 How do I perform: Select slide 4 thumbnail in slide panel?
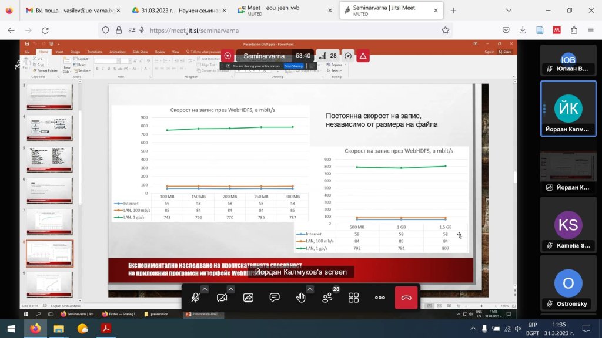(x=49, y=128)
